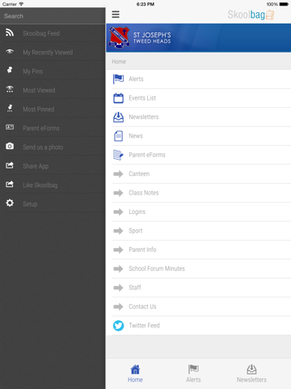Open the Setup gear icon
291x389 pixels.
tap(10, 203)
